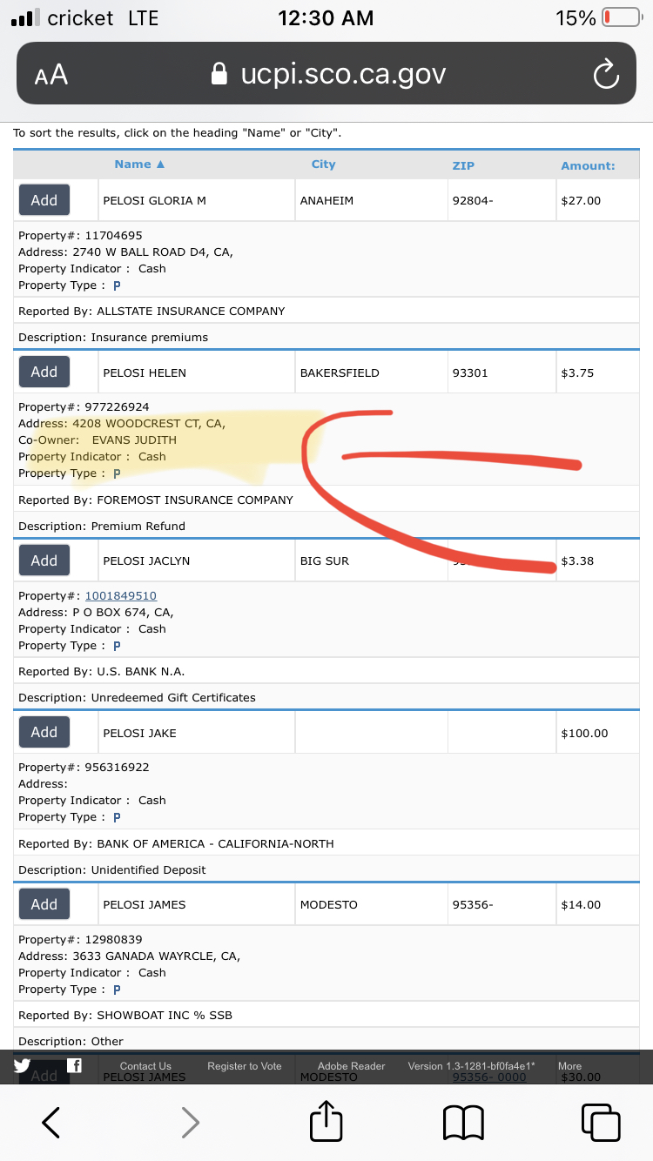Add PELOSI JAKE property
The height and width of the screenshot is (1161, 653).
pos(44,733)
